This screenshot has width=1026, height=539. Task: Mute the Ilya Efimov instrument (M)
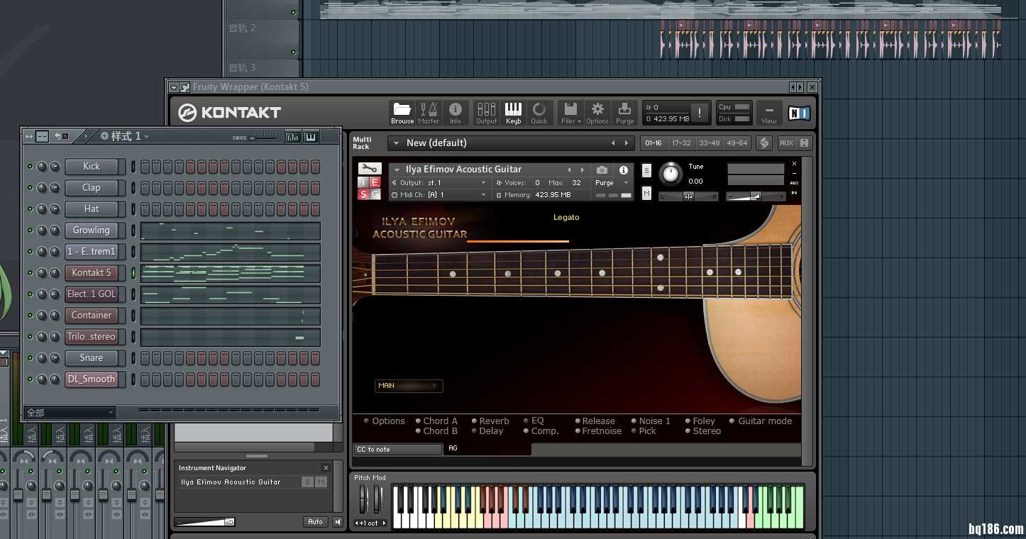pos(646,193)
